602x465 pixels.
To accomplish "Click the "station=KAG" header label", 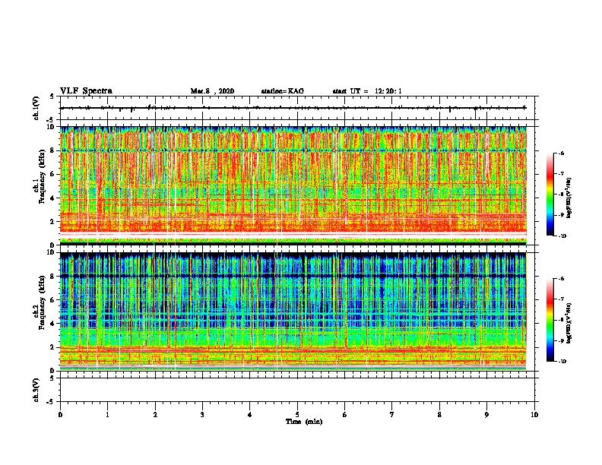I will (x=282, y=91).
